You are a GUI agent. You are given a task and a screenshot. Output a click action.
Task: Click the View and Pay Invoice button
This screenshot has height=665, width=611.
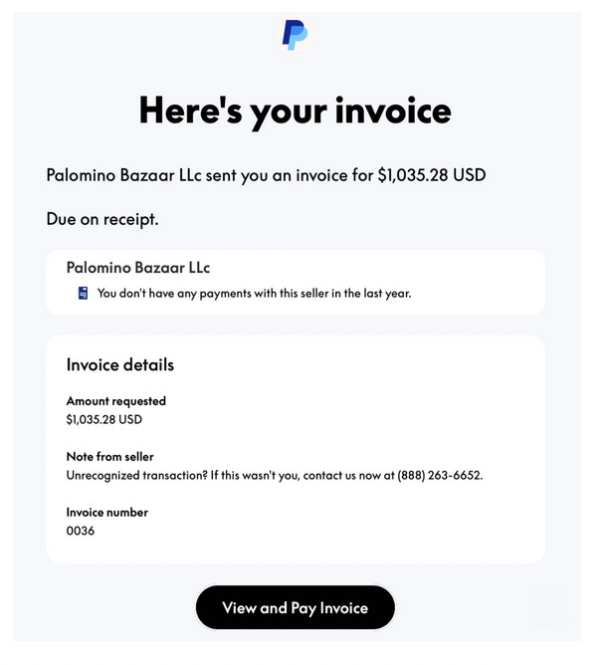(296, 607)
